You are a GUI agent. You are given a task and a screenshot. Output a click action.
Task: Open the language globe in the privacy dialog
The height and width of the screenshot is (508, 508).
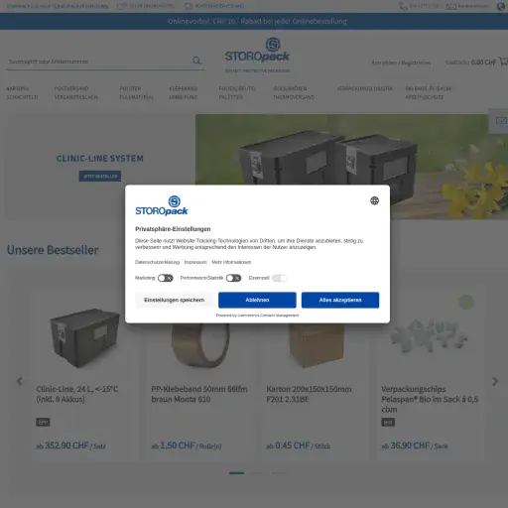coord(374,200)
